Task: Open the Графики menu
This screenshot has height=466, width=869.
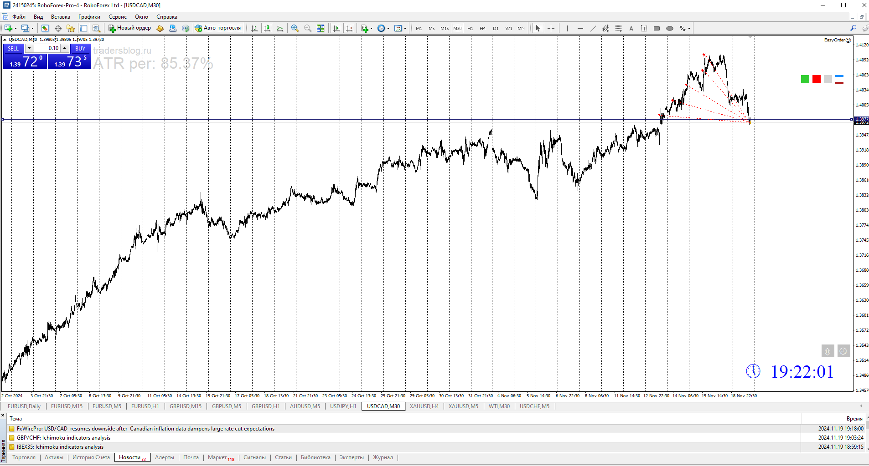Action: [x=89, y=17]
